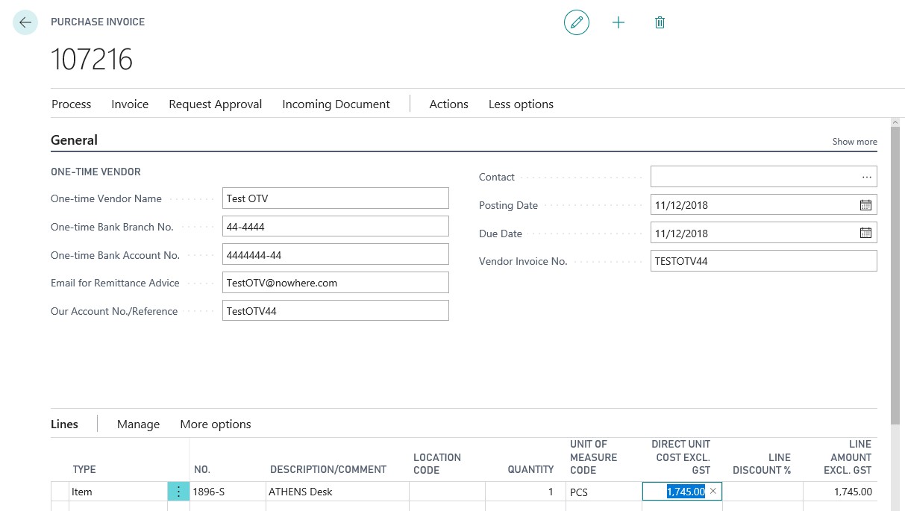This screenshot has width=905, height=511.
Task: Open the Process menu
Action: 71,104
